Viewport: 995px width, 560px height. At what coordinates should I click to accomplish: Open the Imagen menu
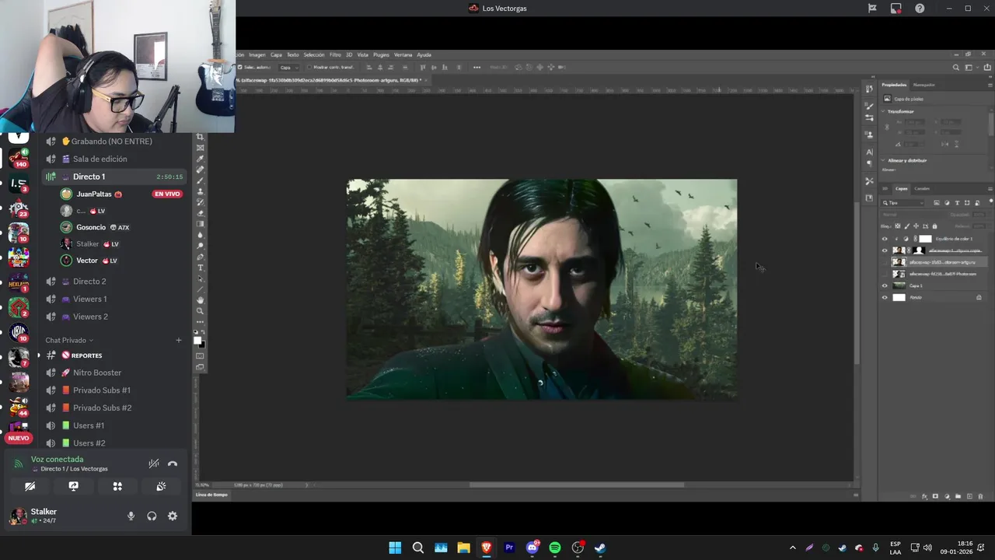[257, 55]
